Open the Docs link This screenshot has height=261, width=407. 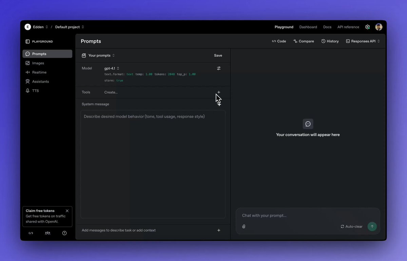click(x=327, y=27)
